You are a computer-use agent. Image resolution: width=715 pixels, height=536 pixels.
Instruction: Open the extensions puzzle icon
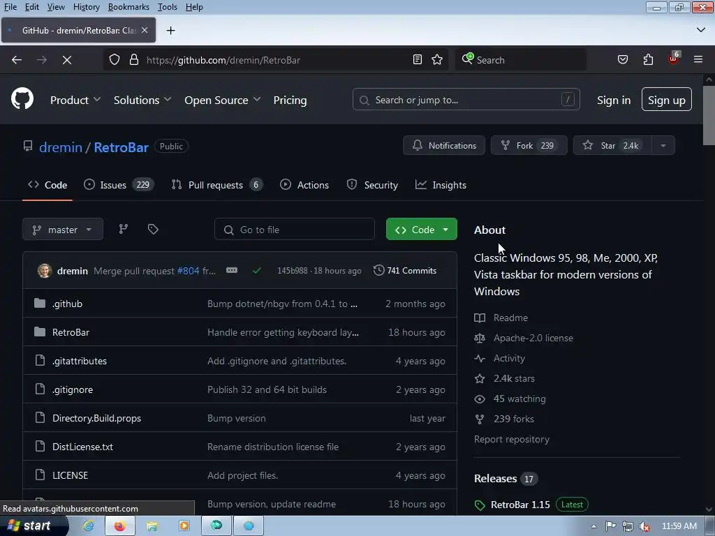(648, 60)
